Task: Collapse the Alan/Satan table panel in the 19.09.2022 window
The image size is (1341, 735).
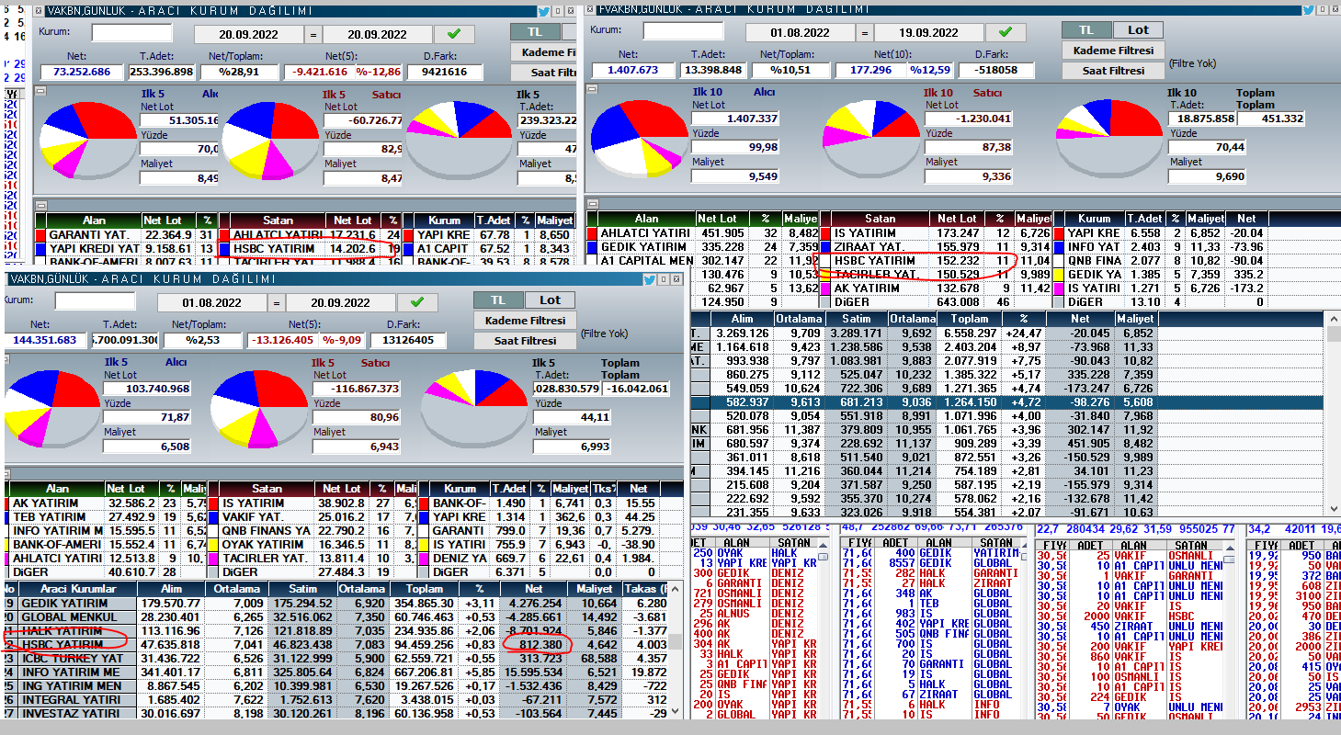Action: (591, 202)
